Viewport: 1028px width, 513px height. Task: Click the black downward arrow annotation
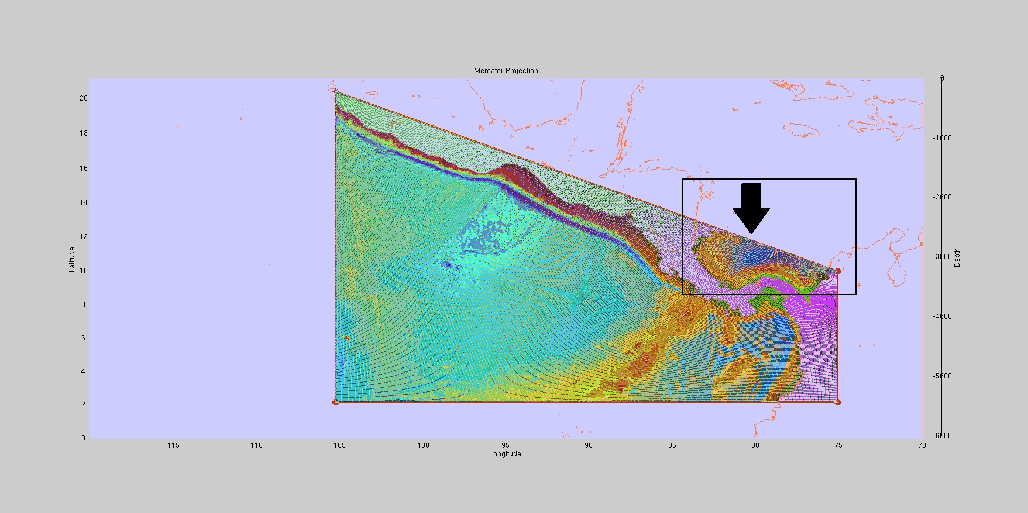pos(751,207)
